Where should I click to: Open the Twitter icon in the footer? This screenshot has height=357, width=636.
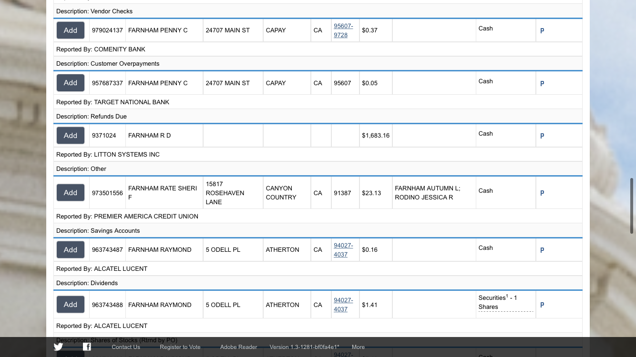(58, 347)
